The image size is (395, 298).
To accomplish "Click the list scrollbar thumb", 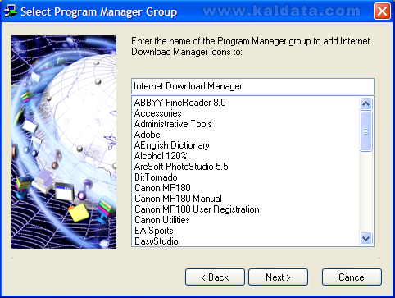I will [366, 131].
